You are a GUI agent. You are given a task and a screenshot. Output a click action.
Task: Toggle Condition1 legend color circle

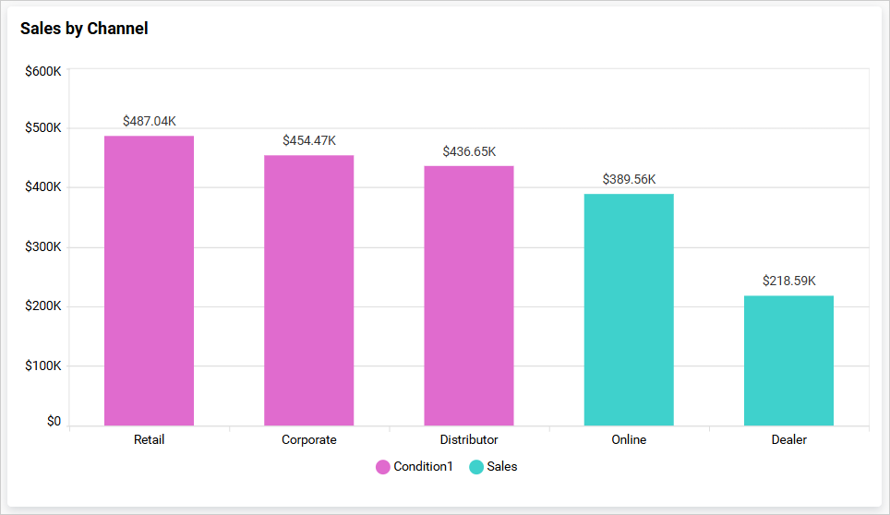[383, 467]
